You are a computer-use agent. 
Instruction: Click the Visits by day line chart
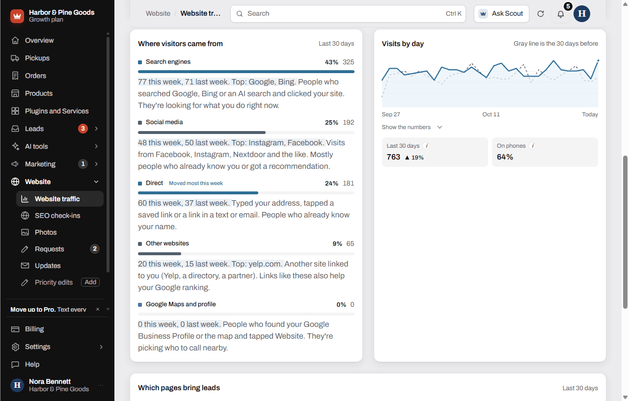(x=490, y=83)
